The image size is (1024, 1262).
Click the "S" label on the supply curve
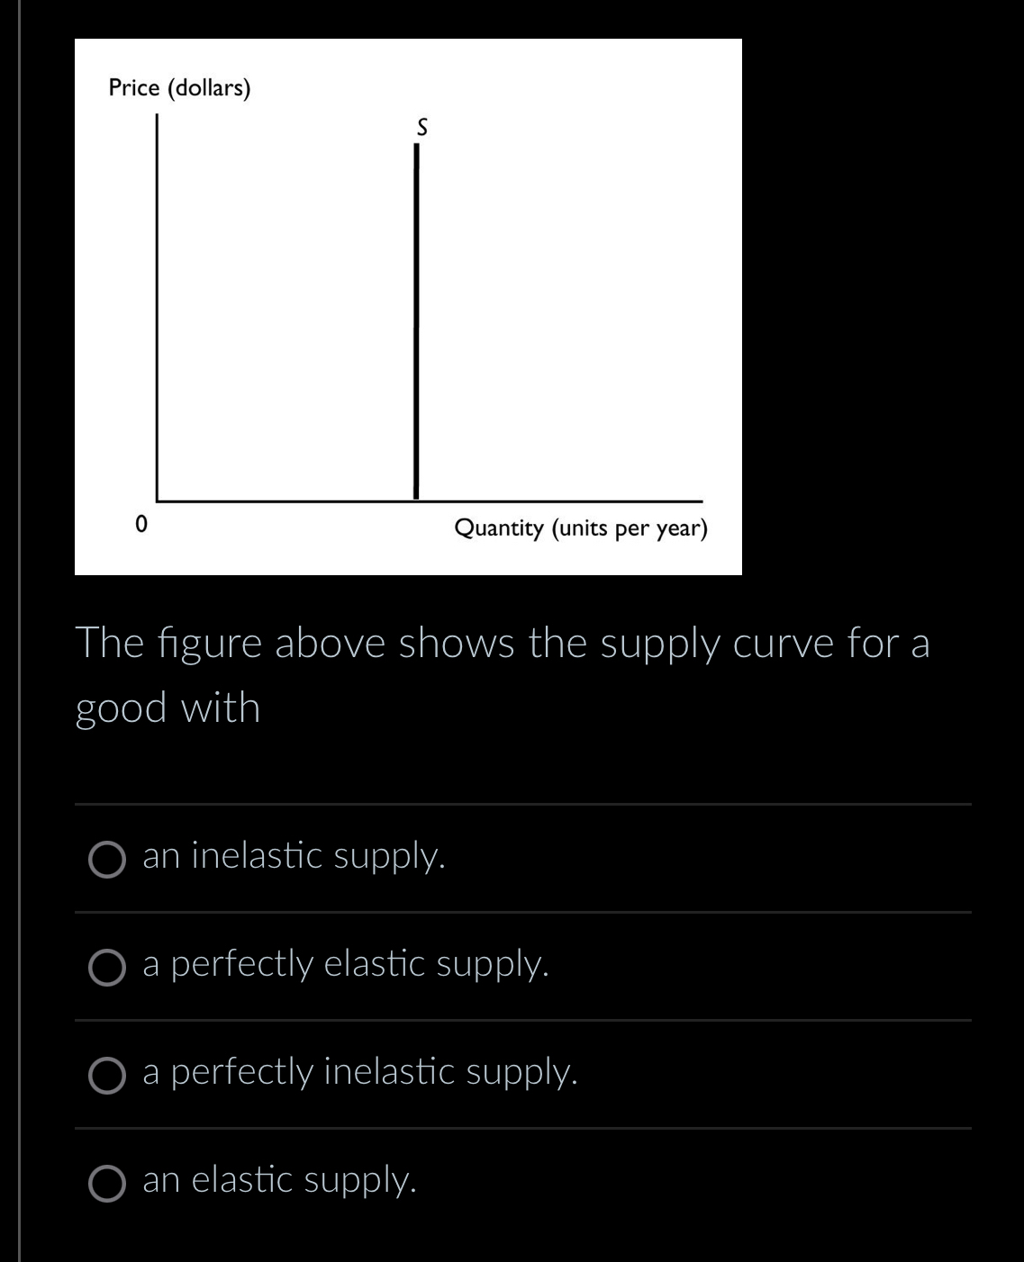(421, 128)
